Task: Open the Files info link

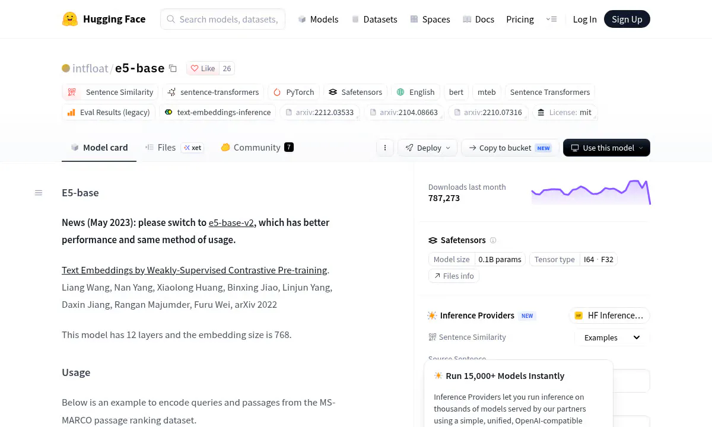Action: [x=454, y=276]
